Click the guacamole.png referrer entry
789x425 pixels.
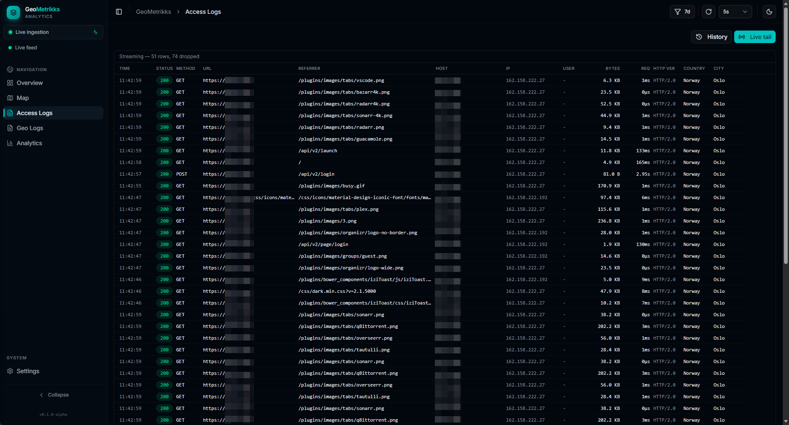point(345,139)
